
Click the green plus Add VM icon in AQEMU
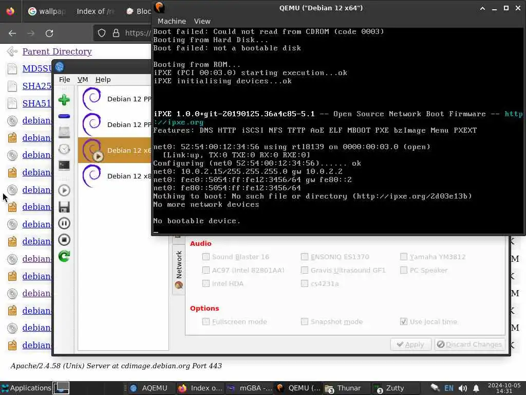point(64,100)
